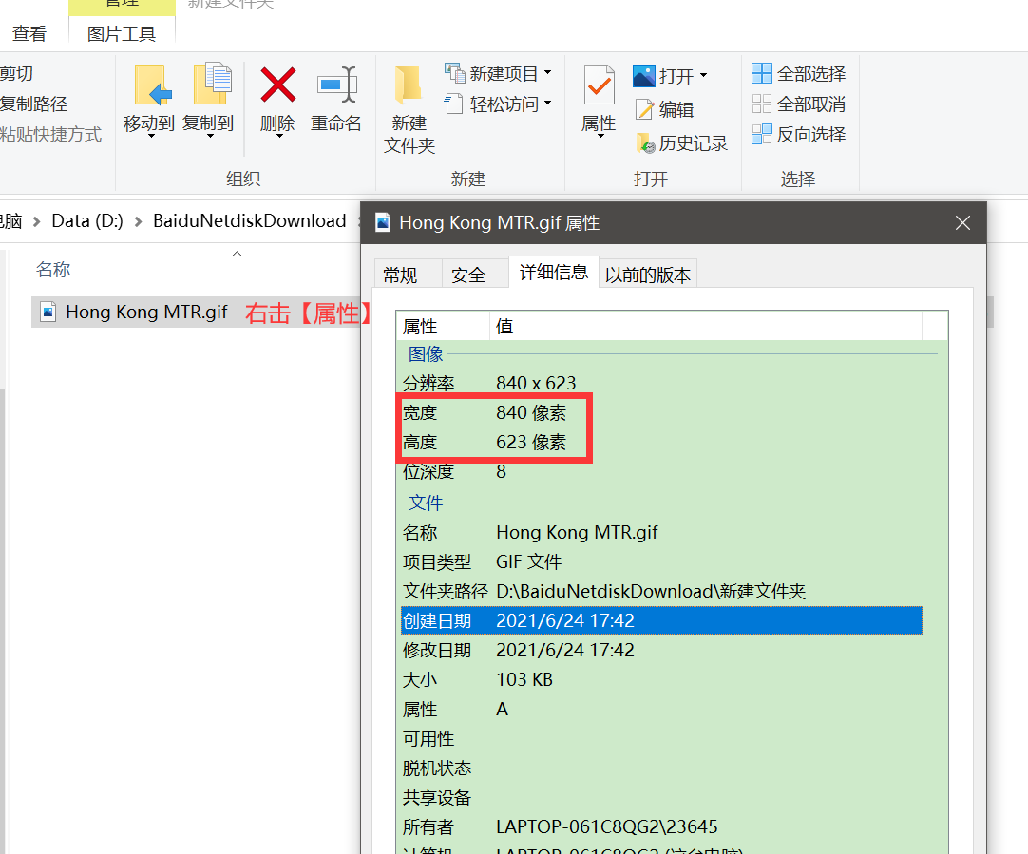
Task: Click the 反向选择 label
Action: click(811, 134)
